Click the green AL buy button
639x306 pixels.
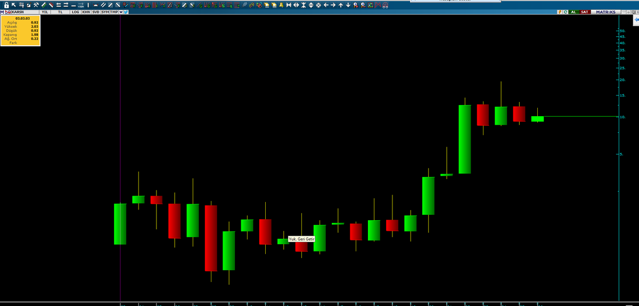574,12
